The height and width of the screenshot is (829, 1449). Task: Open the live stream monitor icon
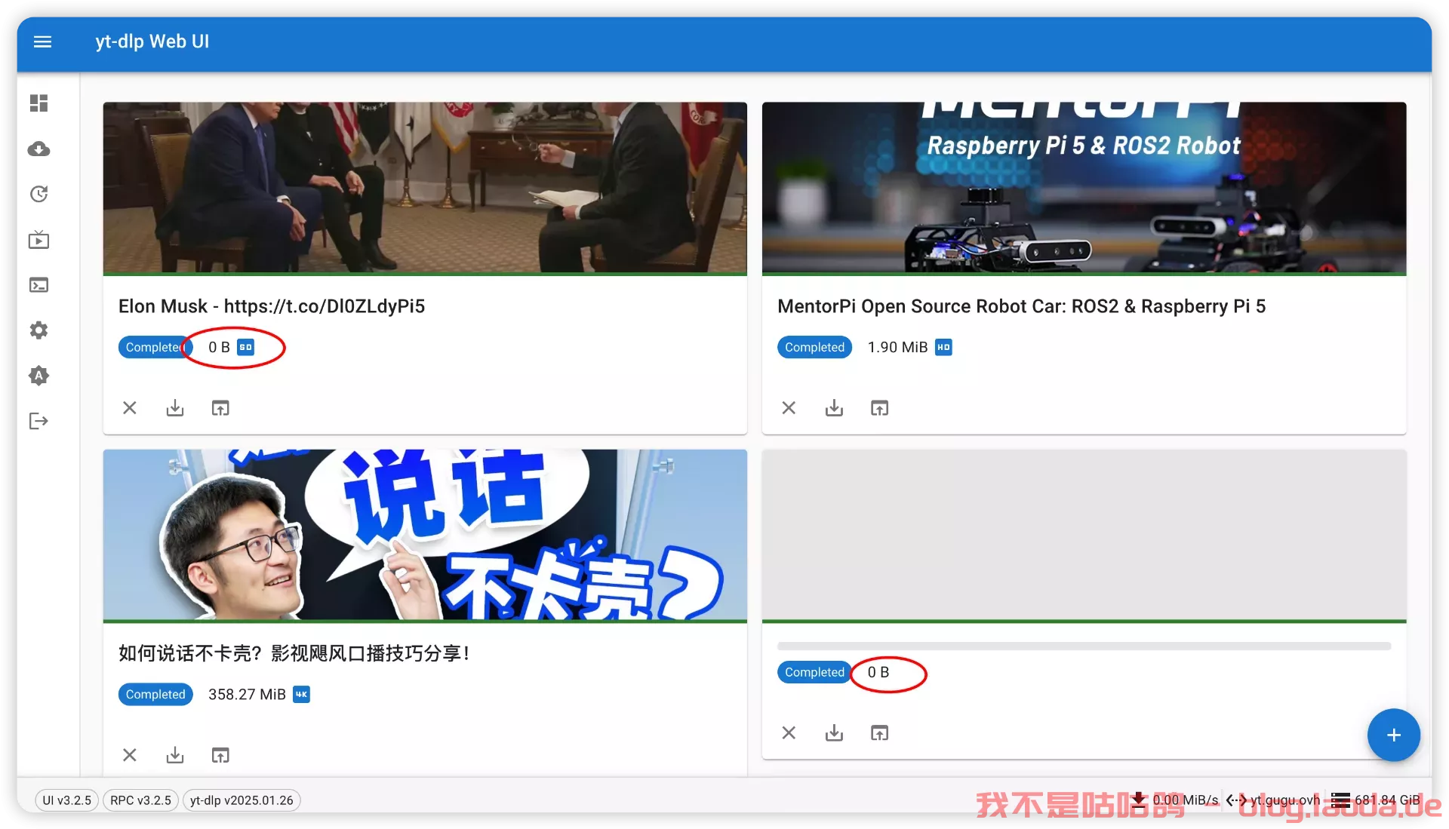39,240
